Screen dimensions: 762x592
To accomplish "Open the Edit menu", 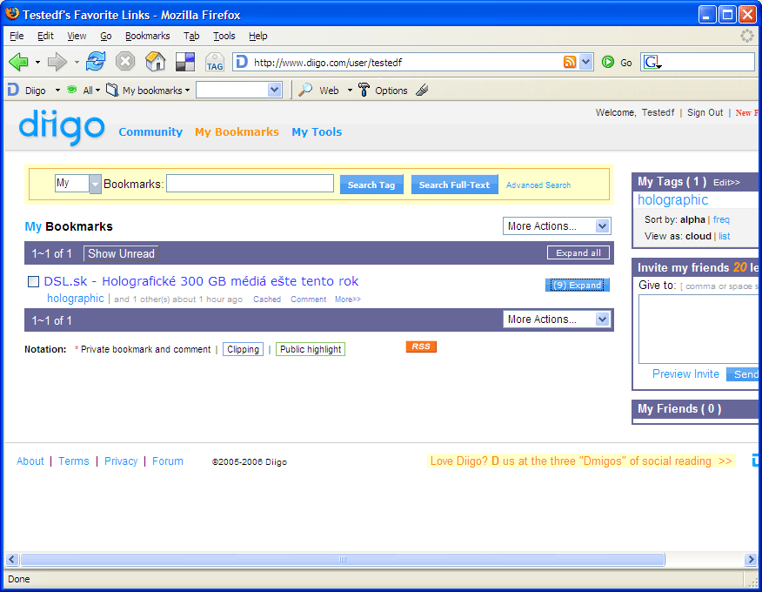I will point(45,36).
